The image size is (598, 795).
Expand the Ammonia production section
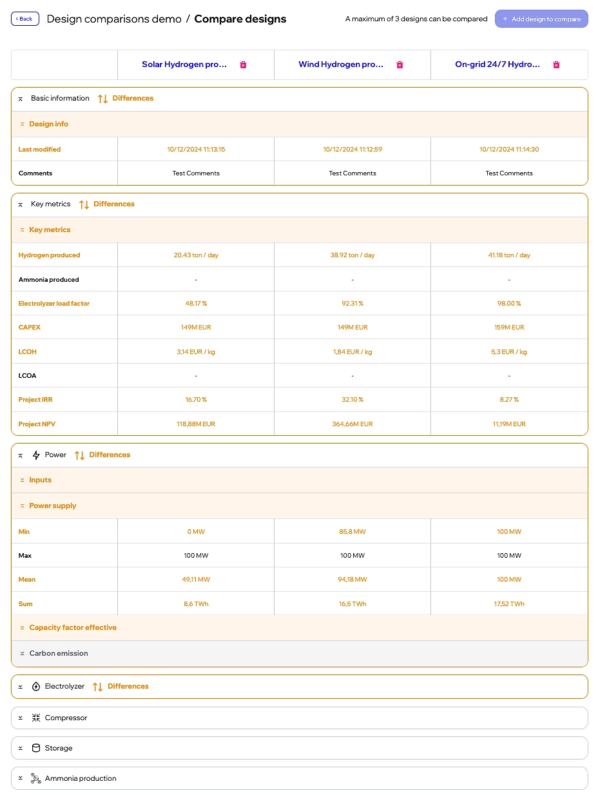point(21,778)
